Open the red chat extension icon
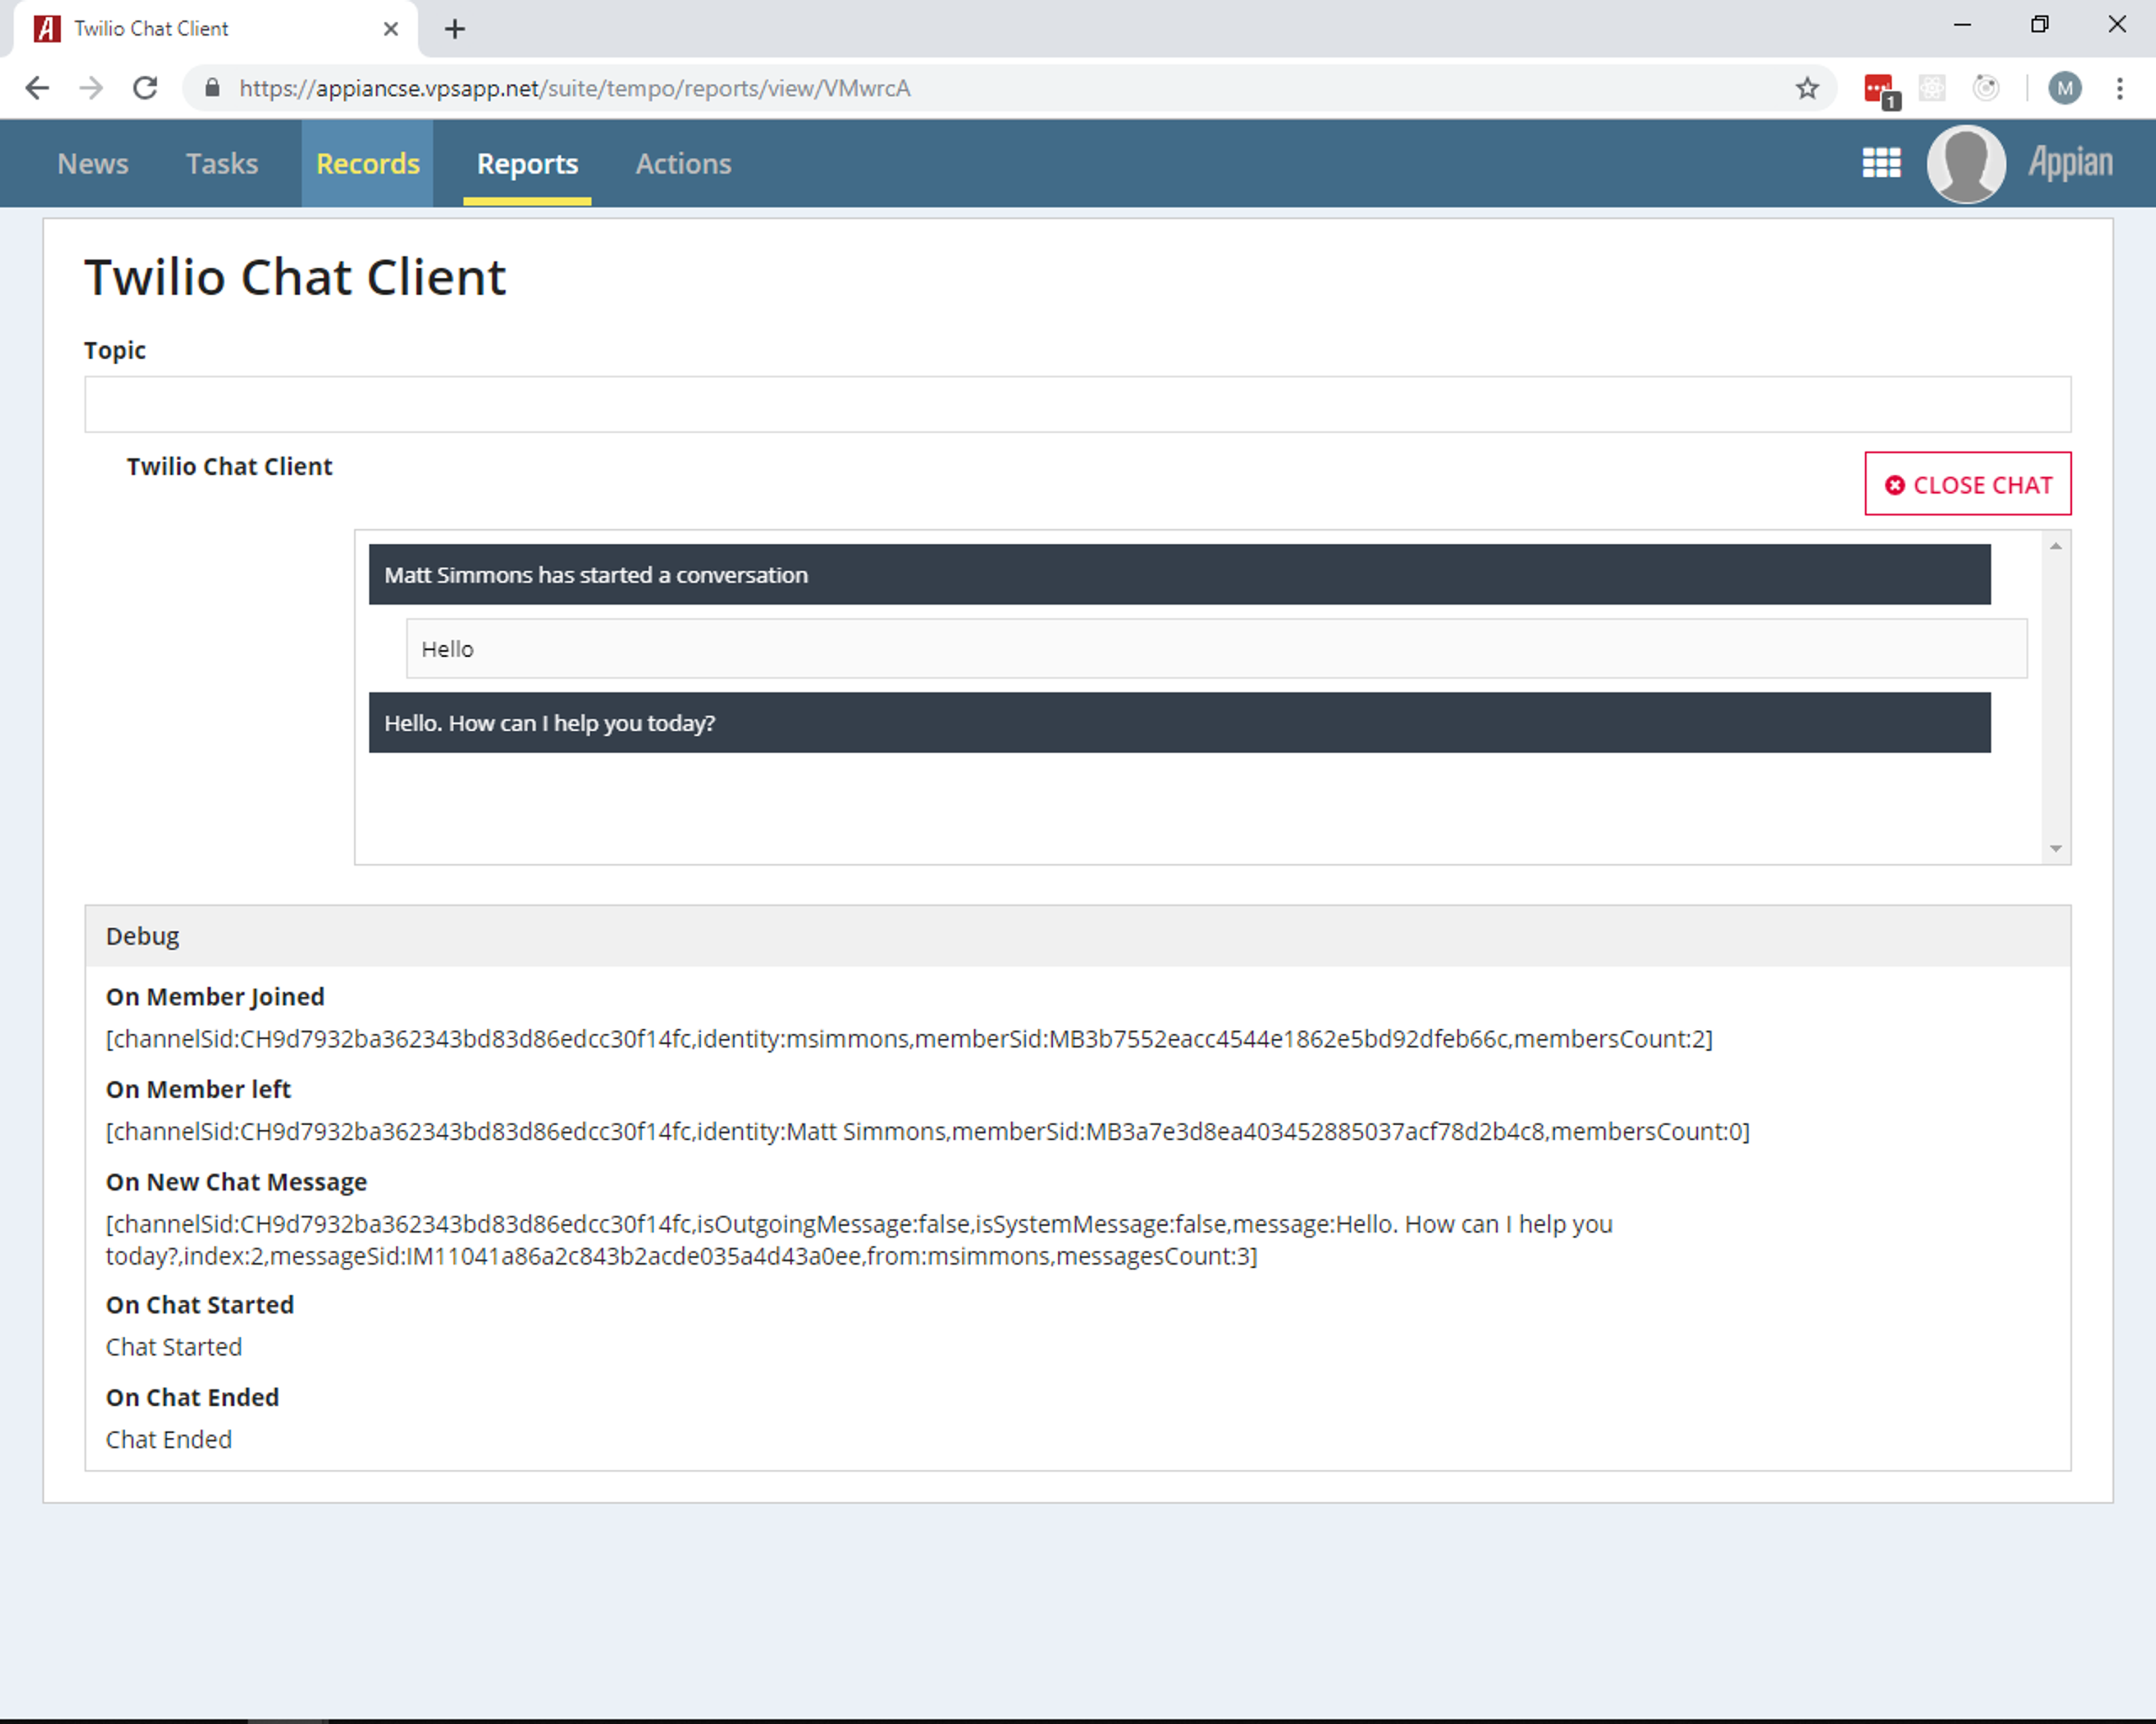The width and height of the screenshot is (2156, 1724). [1880, 89]
